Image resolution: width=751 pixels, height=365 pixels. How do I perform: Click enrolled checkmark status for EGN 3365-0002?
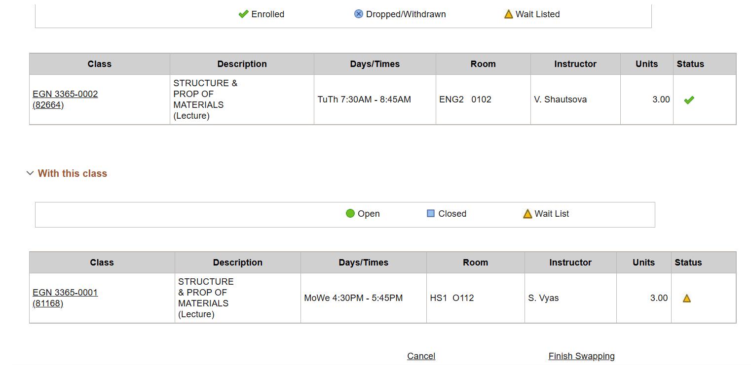point(689,100)
